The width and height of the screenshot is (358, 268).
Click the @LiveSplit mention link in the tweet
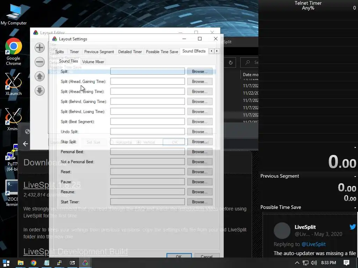[314, 244]
